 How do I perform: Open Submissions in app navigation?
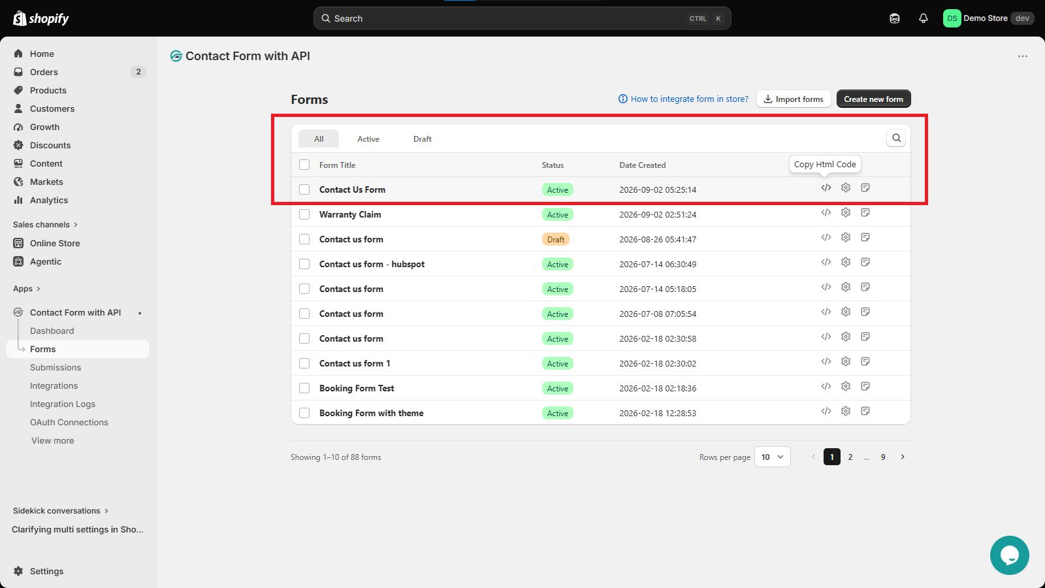[x=56, y=368]
